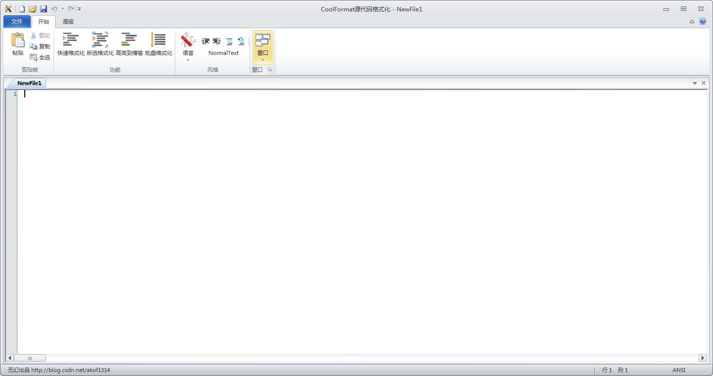The width and height of the screenshot is (713, 376).
Task: Save the file with the floppy disk icon
Action: (x=44, y=9)
